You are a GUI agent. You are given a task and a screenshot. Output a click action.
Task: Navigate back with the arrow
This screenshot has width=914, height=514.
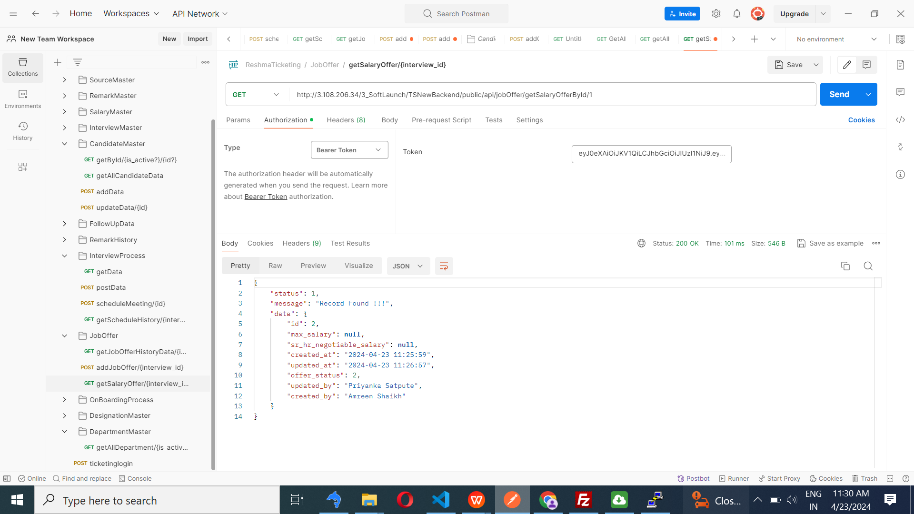[x=35, y=14]
